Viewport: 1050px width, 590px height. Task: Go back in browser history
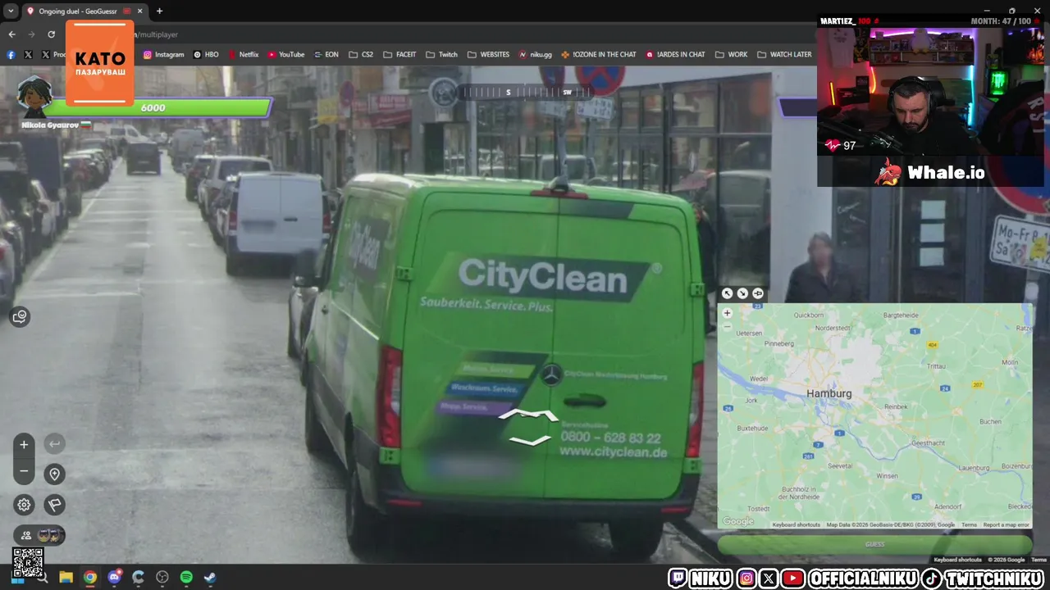pos(11,34)
